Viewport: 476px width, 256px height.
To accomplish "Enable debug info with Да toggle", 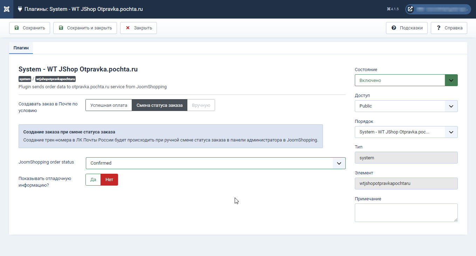I will click(93, 180).
